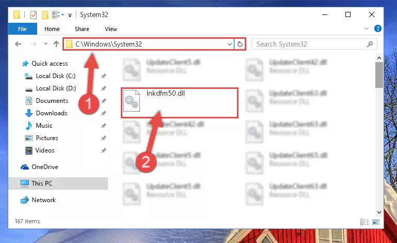Expand the address bar history dropdown
397x243 pixels.
230,44
